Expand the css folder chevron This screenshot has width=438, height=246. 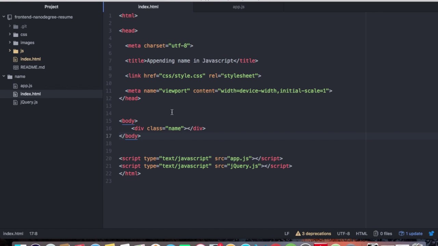pyautogui.click(x=10, y=35)
